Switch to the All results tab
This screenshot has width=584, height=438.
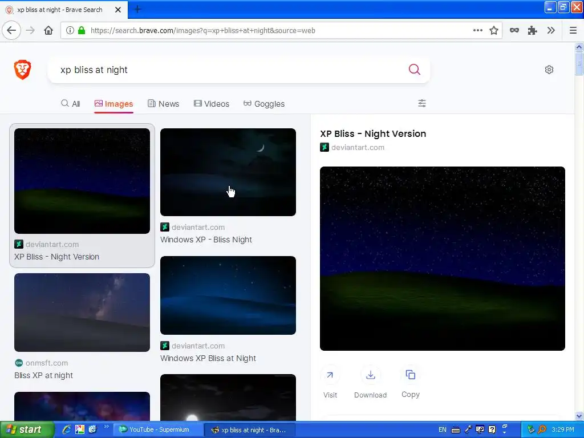tap(70, 104)
